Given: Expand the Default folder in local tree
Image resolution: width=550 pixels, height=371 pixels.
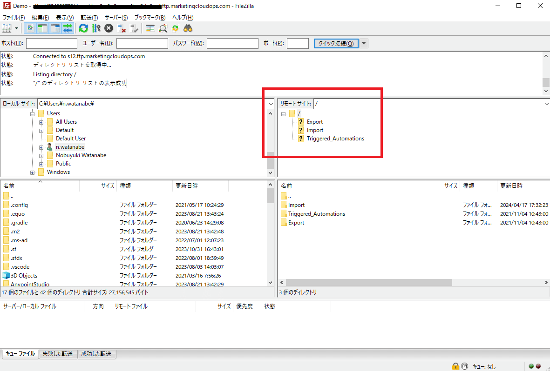Looking at the screenshot, I should [x=41, y=130].
